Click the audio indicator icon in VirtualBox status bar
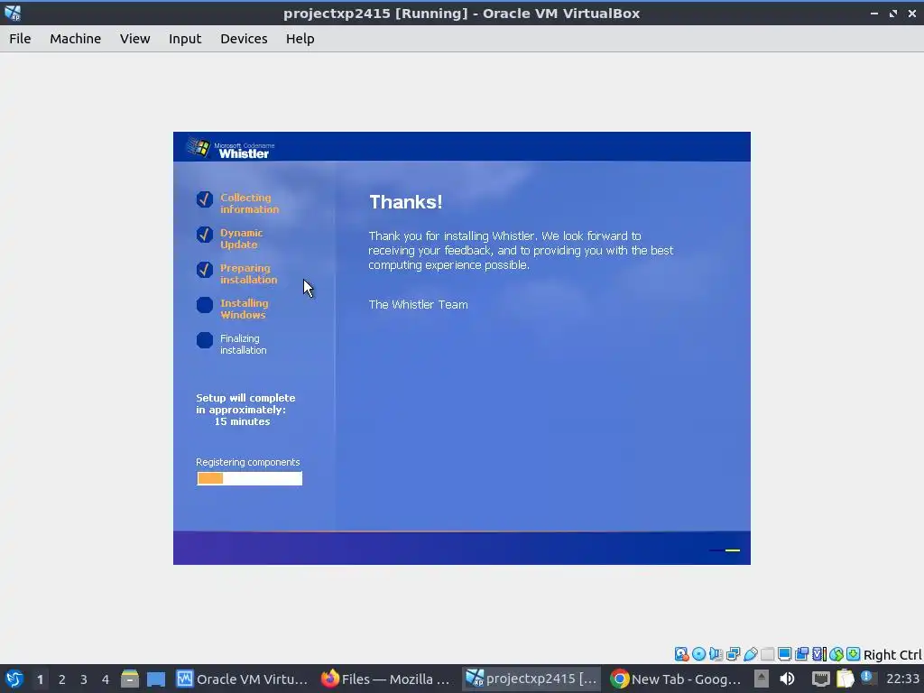 (716, 654)
